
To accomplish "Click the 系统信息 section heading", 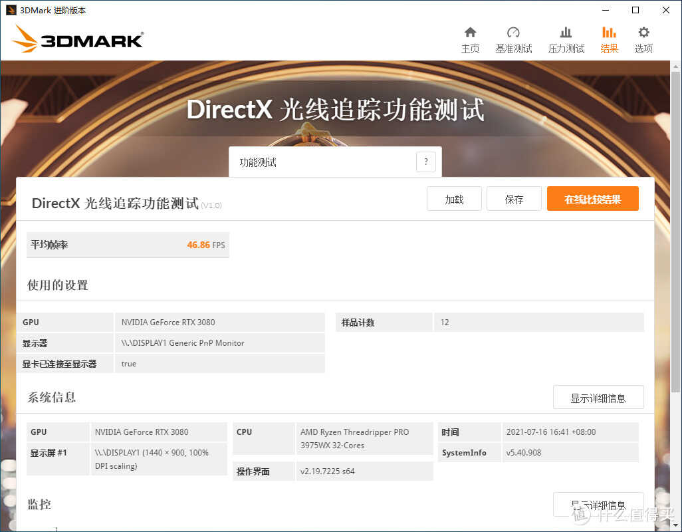I will click(x=51, y=397).
